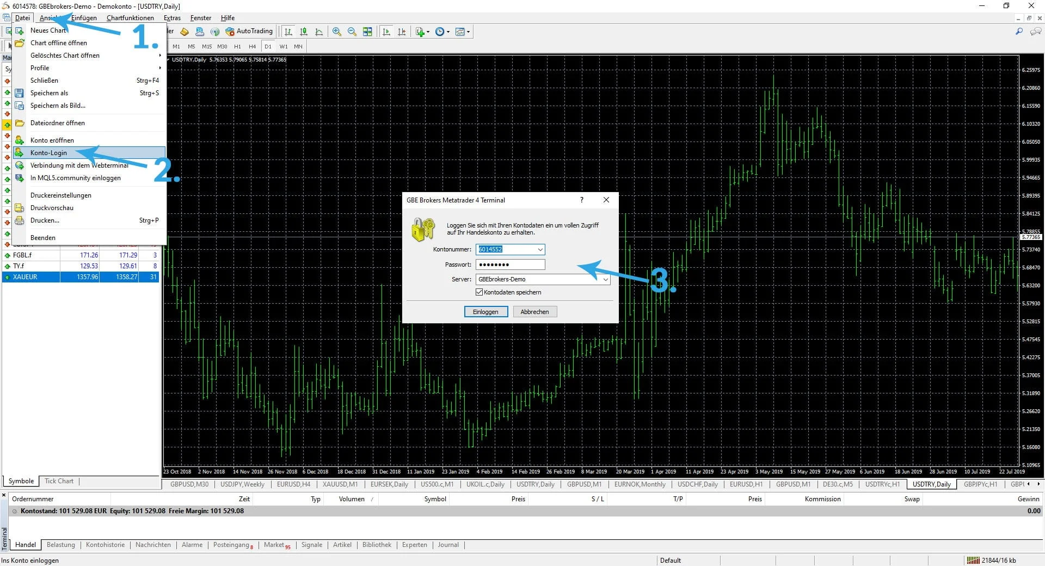The image size is (1045, 566).
Task: Tile the chart windows
Action: click(368, 31)
